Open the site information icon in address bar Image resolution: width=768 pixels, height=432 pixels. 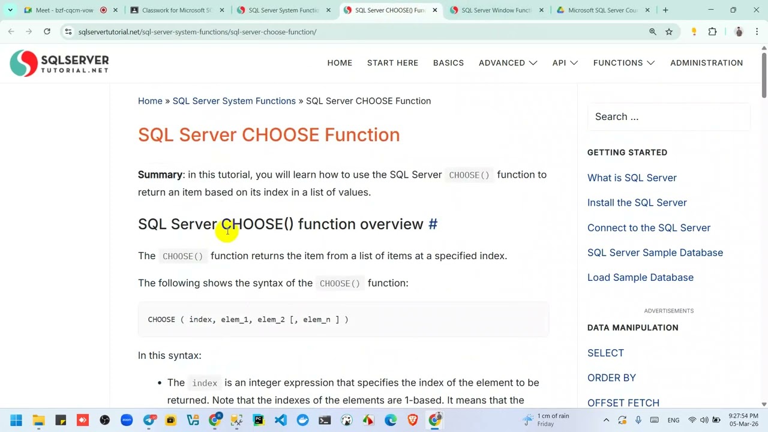[68, 32]
